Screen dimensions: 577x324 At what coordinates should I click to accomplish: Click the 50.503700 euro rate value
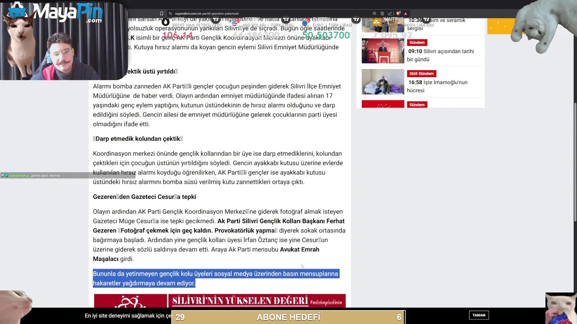point(326,35)
